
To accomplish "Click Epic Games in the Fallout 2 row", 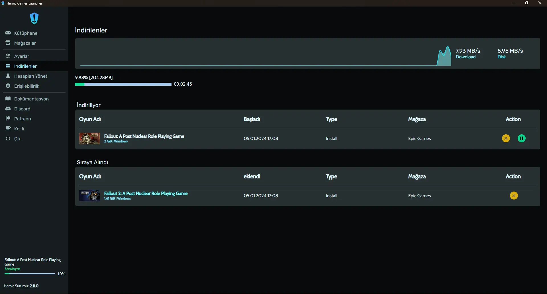I will tap(419, 196).
